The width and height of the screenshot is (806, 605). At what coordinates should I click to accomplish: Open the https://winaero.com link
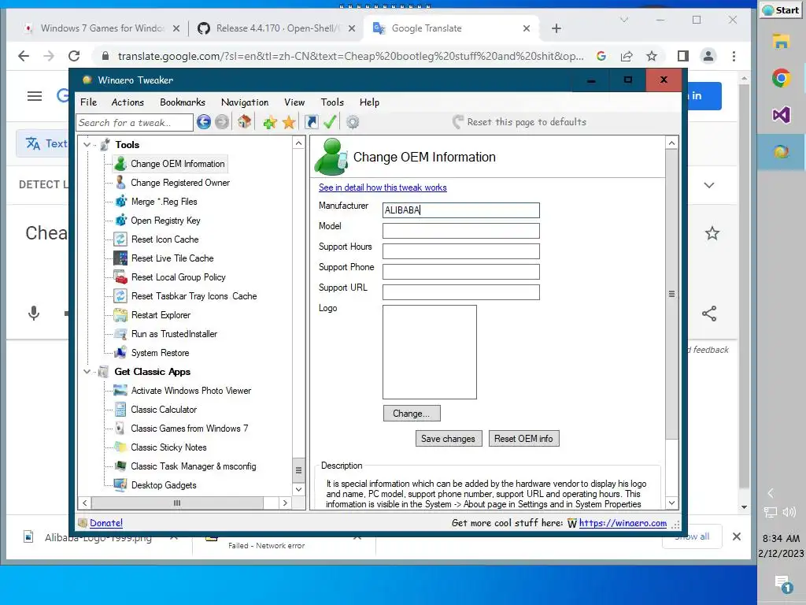(623, 523)
